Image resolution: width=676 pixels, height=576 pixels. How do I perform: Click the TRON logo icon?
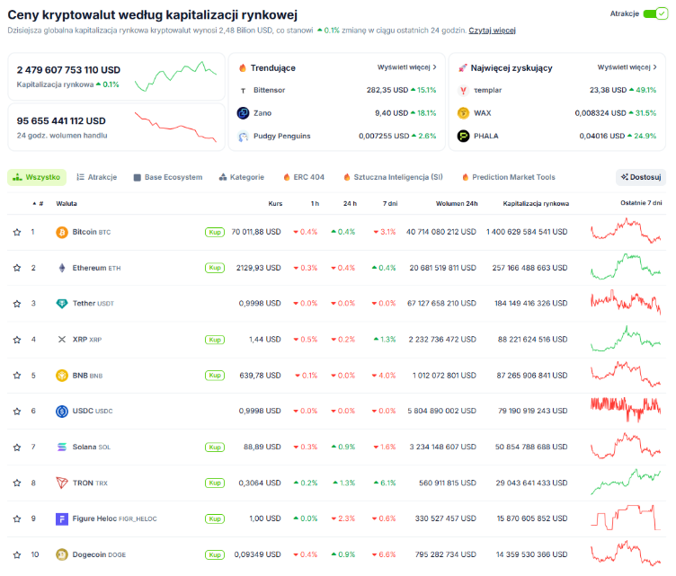[62, 483]
